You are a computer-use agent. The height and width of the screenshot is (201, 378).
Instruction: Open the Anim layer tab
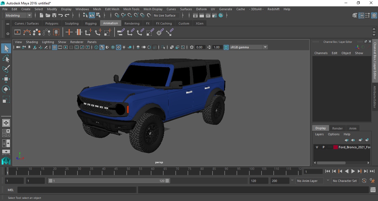pyautogui.click(x=353, y=128)
